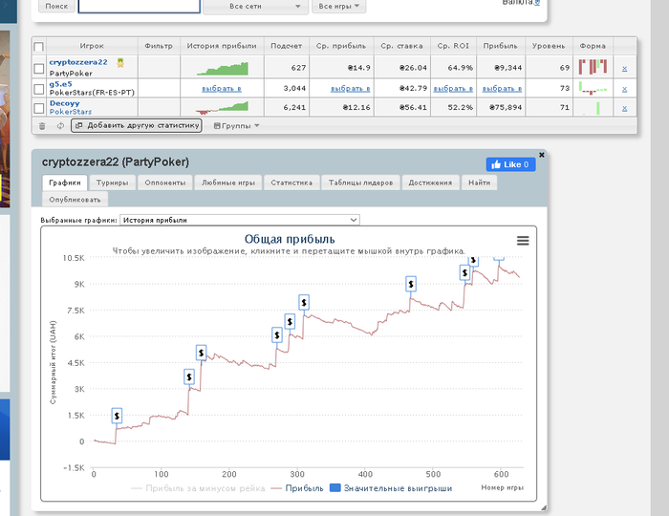
Task: Open the Все игры dropdown
Action: [338, 7]
